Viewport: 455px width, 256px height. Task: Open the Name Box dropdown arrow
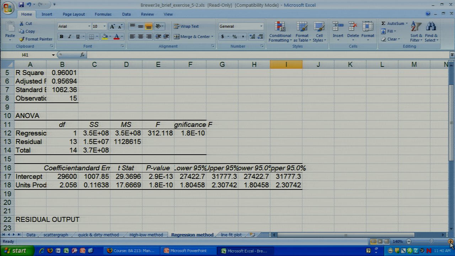[x=53, y=55]
